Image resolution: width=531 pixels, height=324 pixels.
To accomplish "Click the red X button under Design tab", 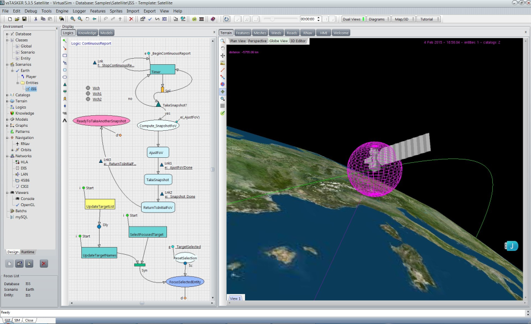I will [x=44, y=264].
